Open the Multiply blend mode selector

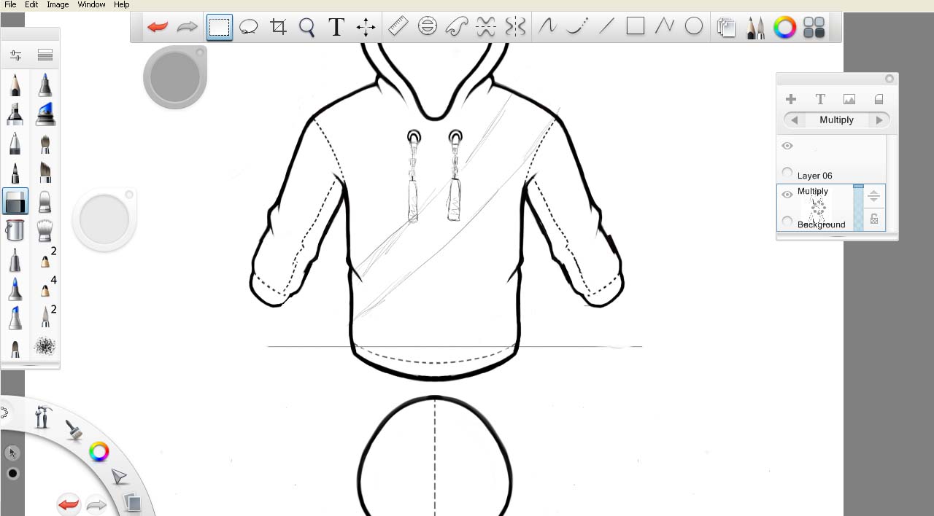pyautogui.click(x=836, y=120)
